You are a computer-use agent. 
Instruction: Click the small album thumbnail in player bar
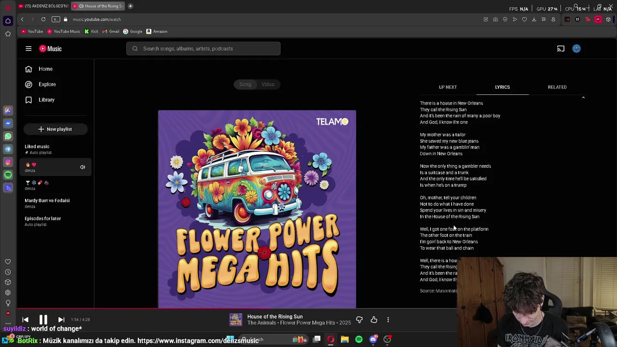tap(236, 320)
